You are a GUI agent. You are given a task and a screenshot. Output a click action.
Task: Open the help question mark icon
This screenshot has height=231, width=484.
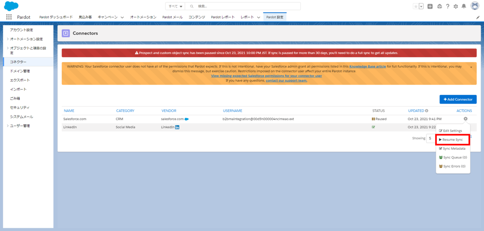[x=448, y=6]
